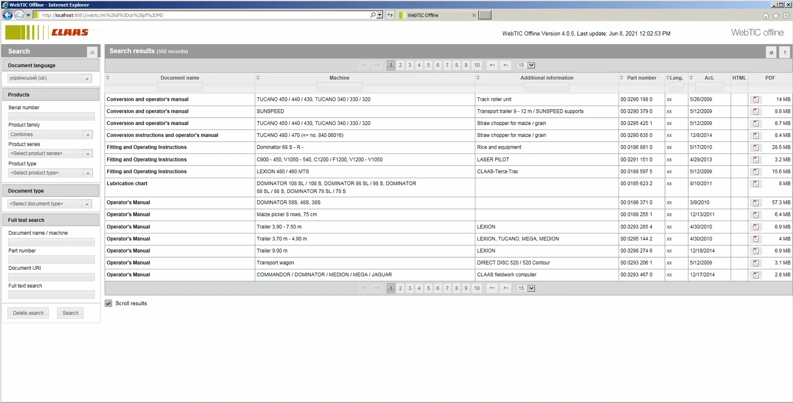
Task: Open help question mark icon
Action: coord(785,52)
